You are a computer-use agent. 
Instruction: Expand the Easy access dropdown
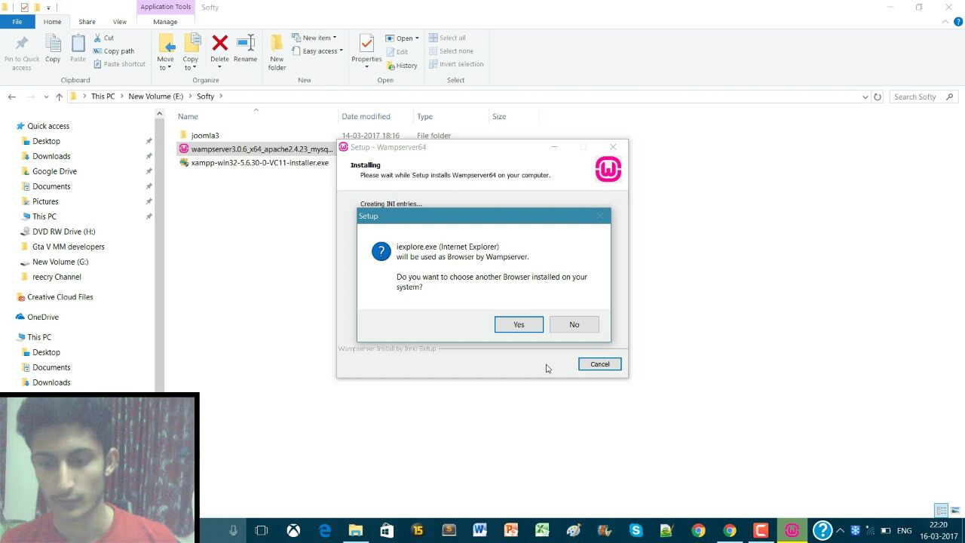[317, 51]
